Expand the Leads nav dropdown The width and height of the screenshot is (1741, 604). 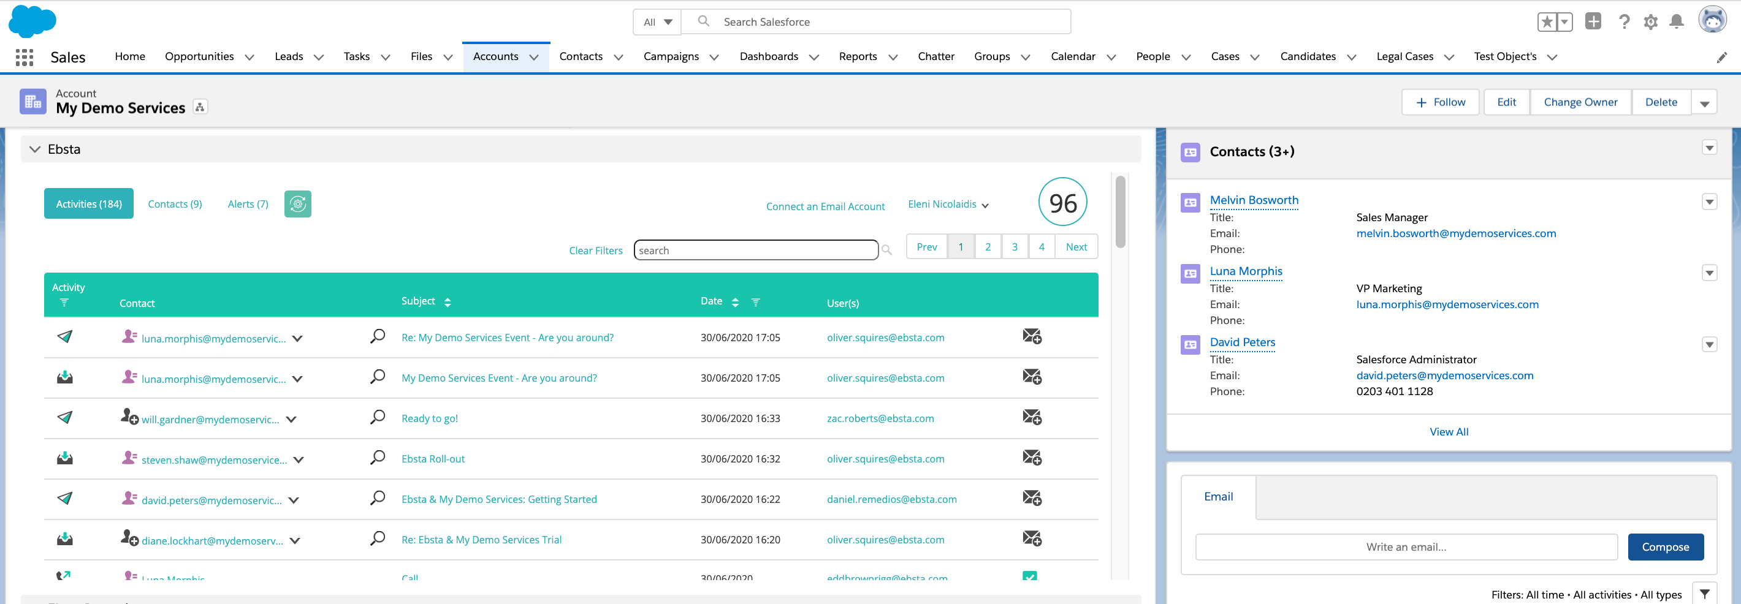[x=319, y=58]
